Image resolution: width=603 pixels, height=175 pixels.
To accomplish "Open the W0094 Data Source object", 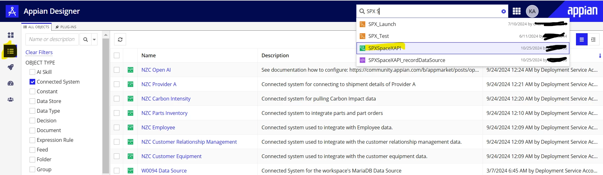I will tap(164, 171).
